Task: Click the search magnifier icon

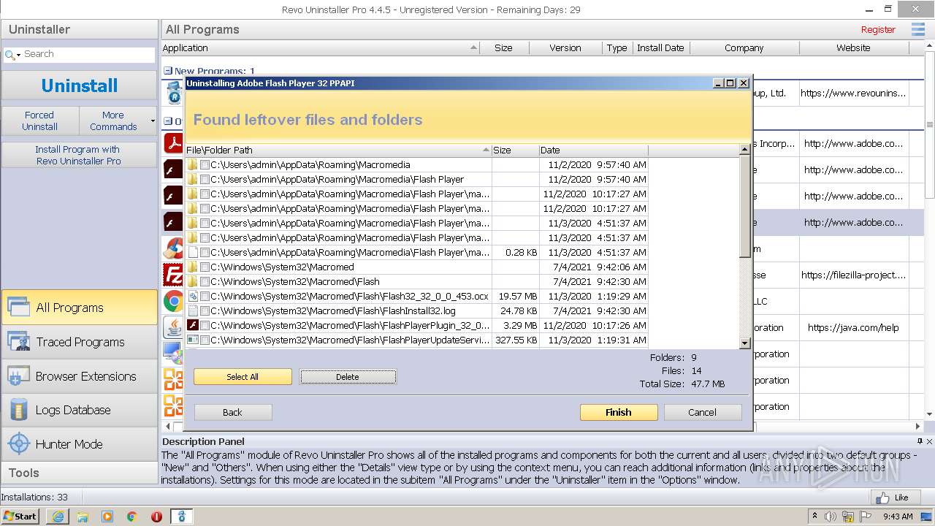Action: pyautogui.click(x=9, y=55)
